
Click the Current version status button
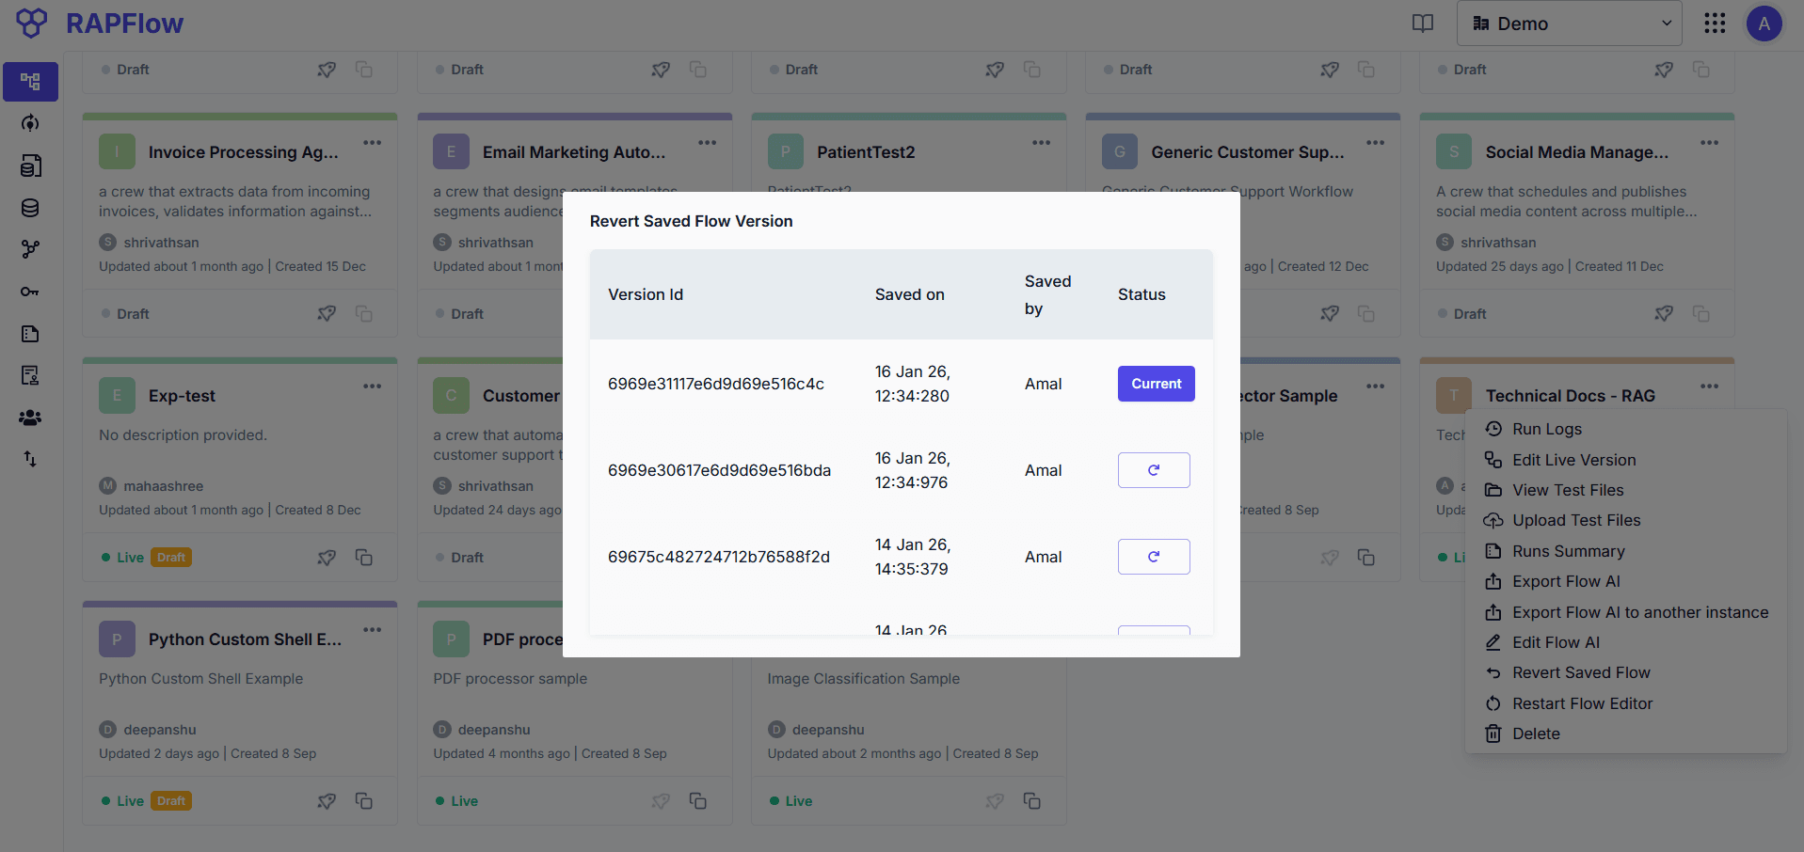pos(1156,384)
